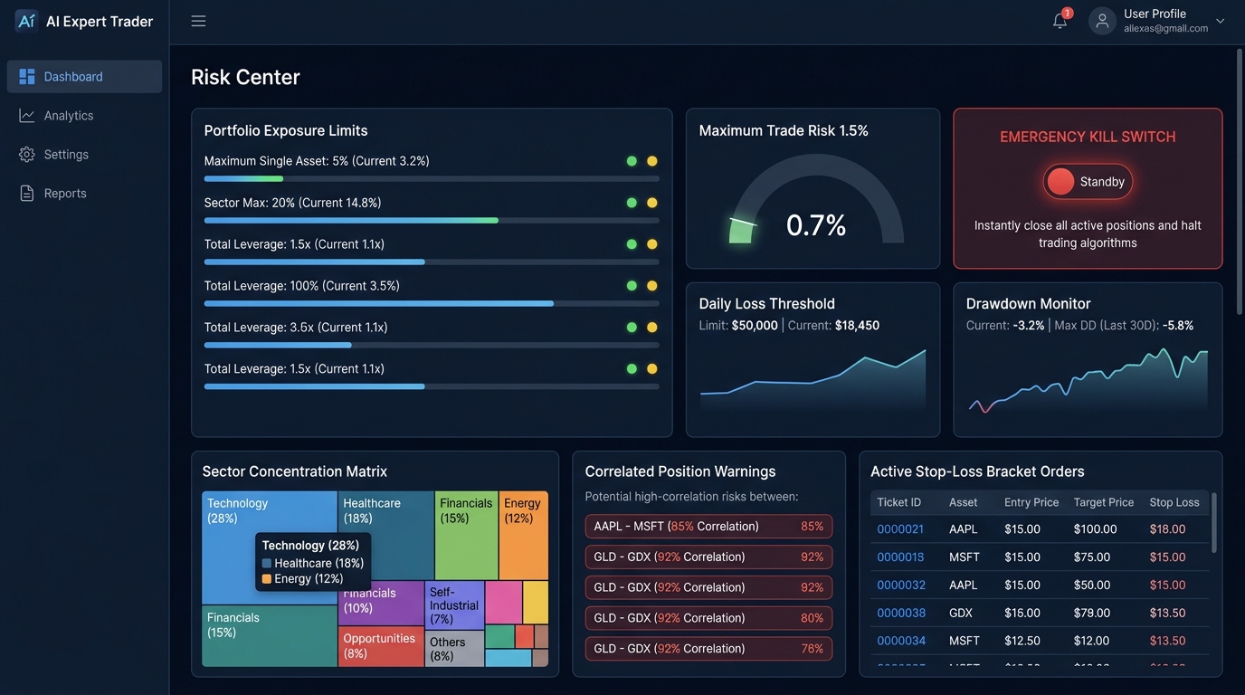Click the pink small treemap block
This screenshot has height=695, width=1245.
[x=503, y=603]
